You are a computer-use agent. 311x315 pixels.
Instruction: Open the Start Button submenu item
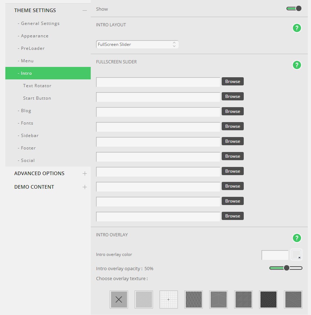click(x=37, y=98)
